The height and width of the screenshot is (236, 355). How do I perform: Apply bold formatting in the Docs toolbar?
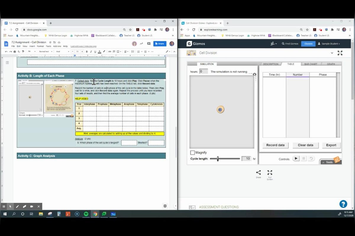point(87,51)
